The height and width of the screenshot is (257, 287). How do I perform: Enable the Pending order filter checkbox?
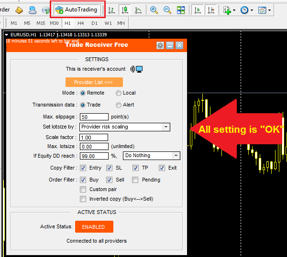click(x=135, y=180)
